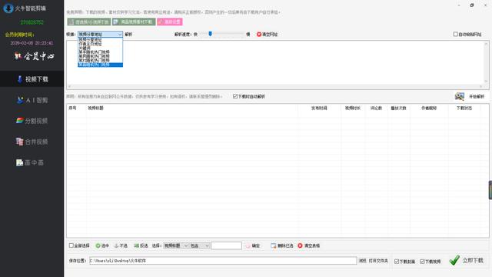Expand the 包含 condition dropdown
This screenshot has width=492, height=277.
[200, 245]
